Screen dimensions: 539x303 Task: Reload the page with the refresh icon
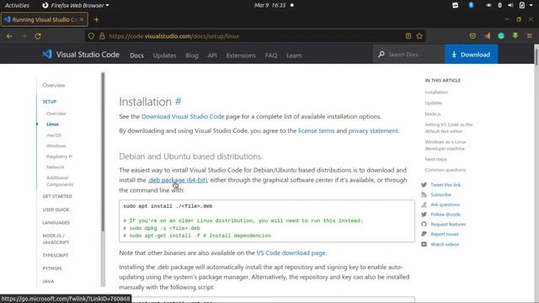(x=38, y=36)
